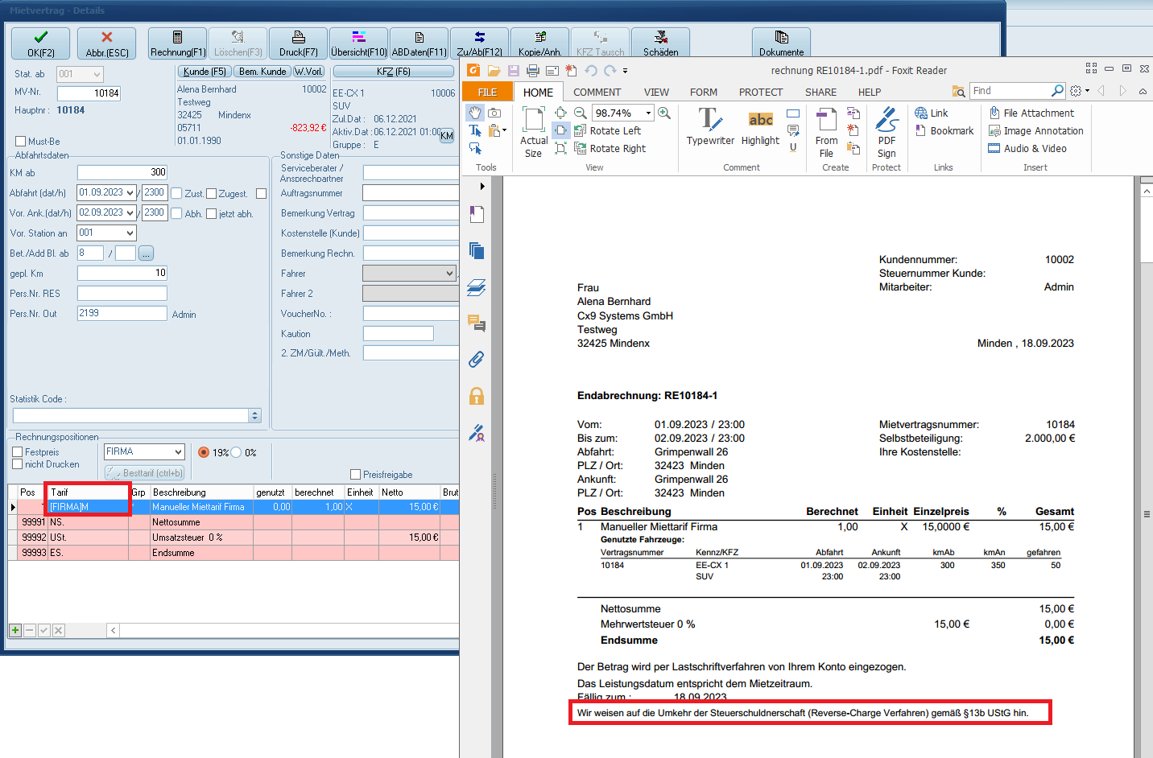
Task: Enable the Must-Be checkbox
Action: pyautogui.click(x=21, y=142)
